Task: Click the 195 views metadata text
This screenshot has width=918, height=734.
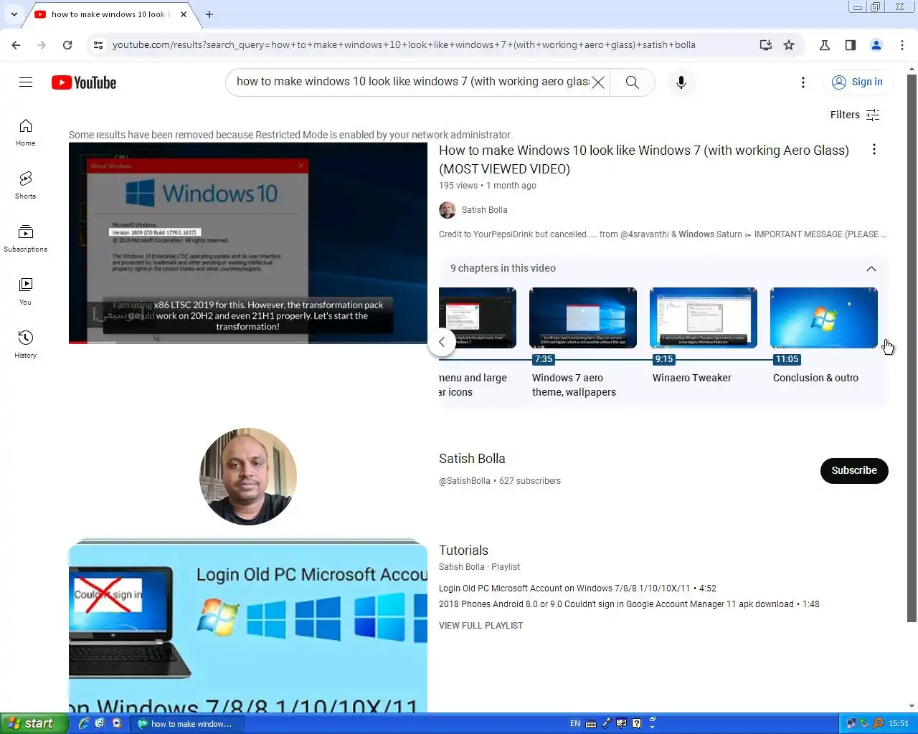Action: [x=458, y=186]
